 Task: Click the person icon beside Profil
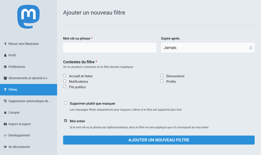click(x=5, y=55)
